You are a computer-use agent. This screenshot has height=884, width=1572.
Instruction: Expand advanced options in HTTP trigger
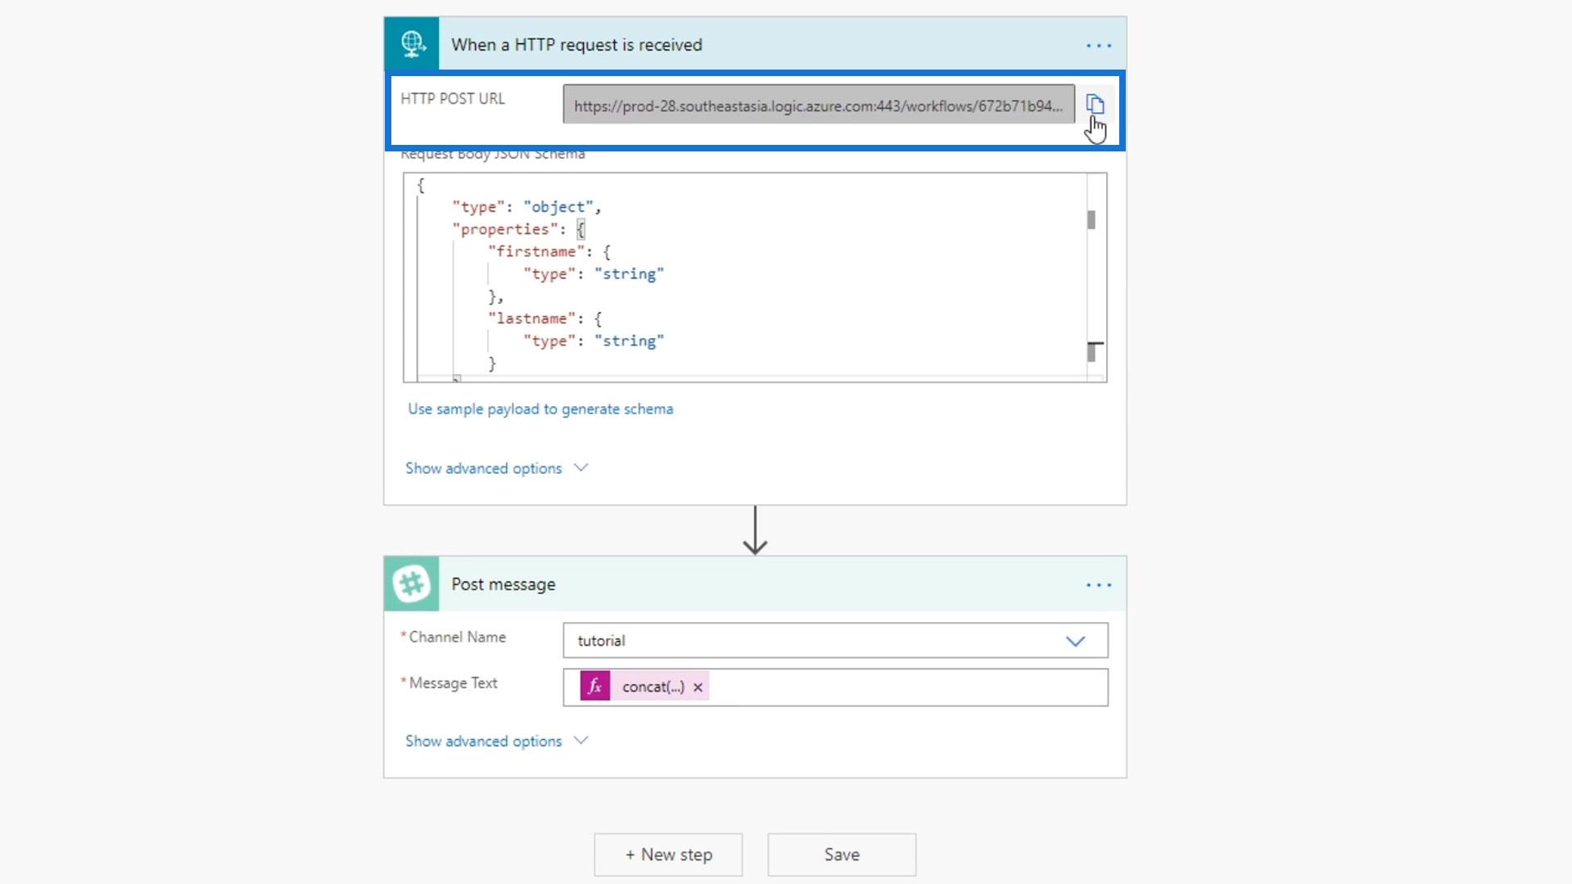tap(496, 468)
